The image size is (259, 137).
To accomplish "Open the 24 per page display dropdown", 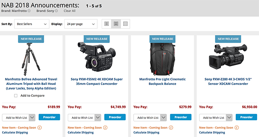I will (x=81, y=24).
